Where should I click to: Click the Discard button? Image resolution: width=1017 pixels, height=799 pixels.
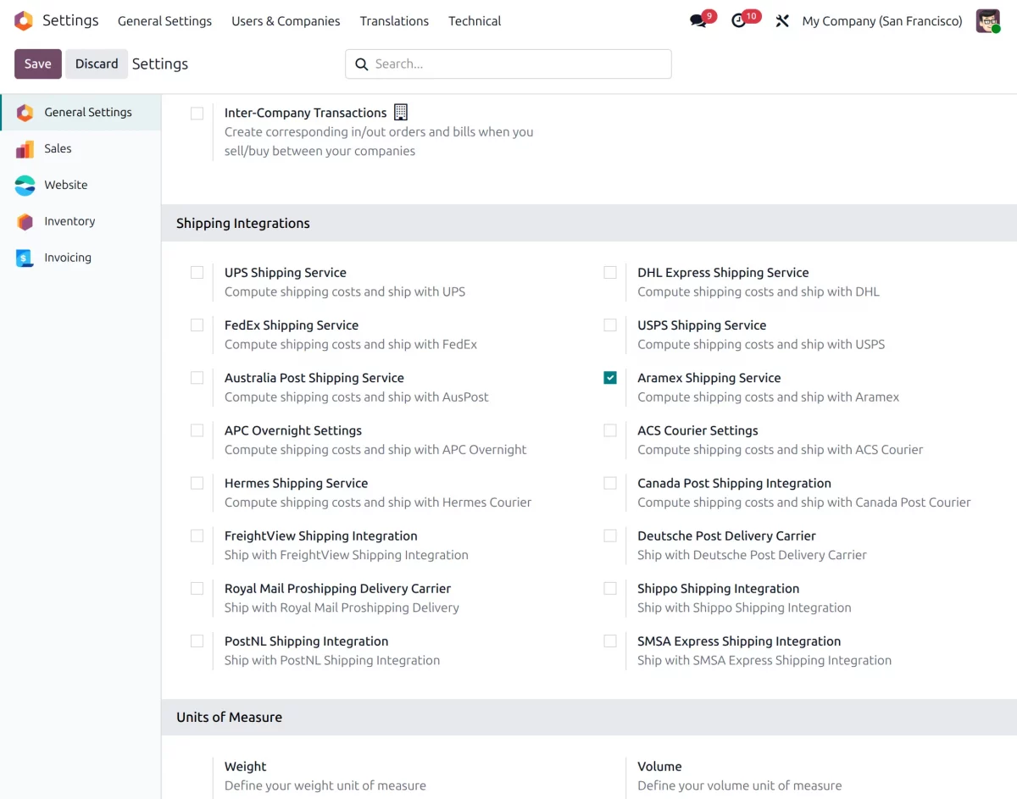click(x=97, y=64)
